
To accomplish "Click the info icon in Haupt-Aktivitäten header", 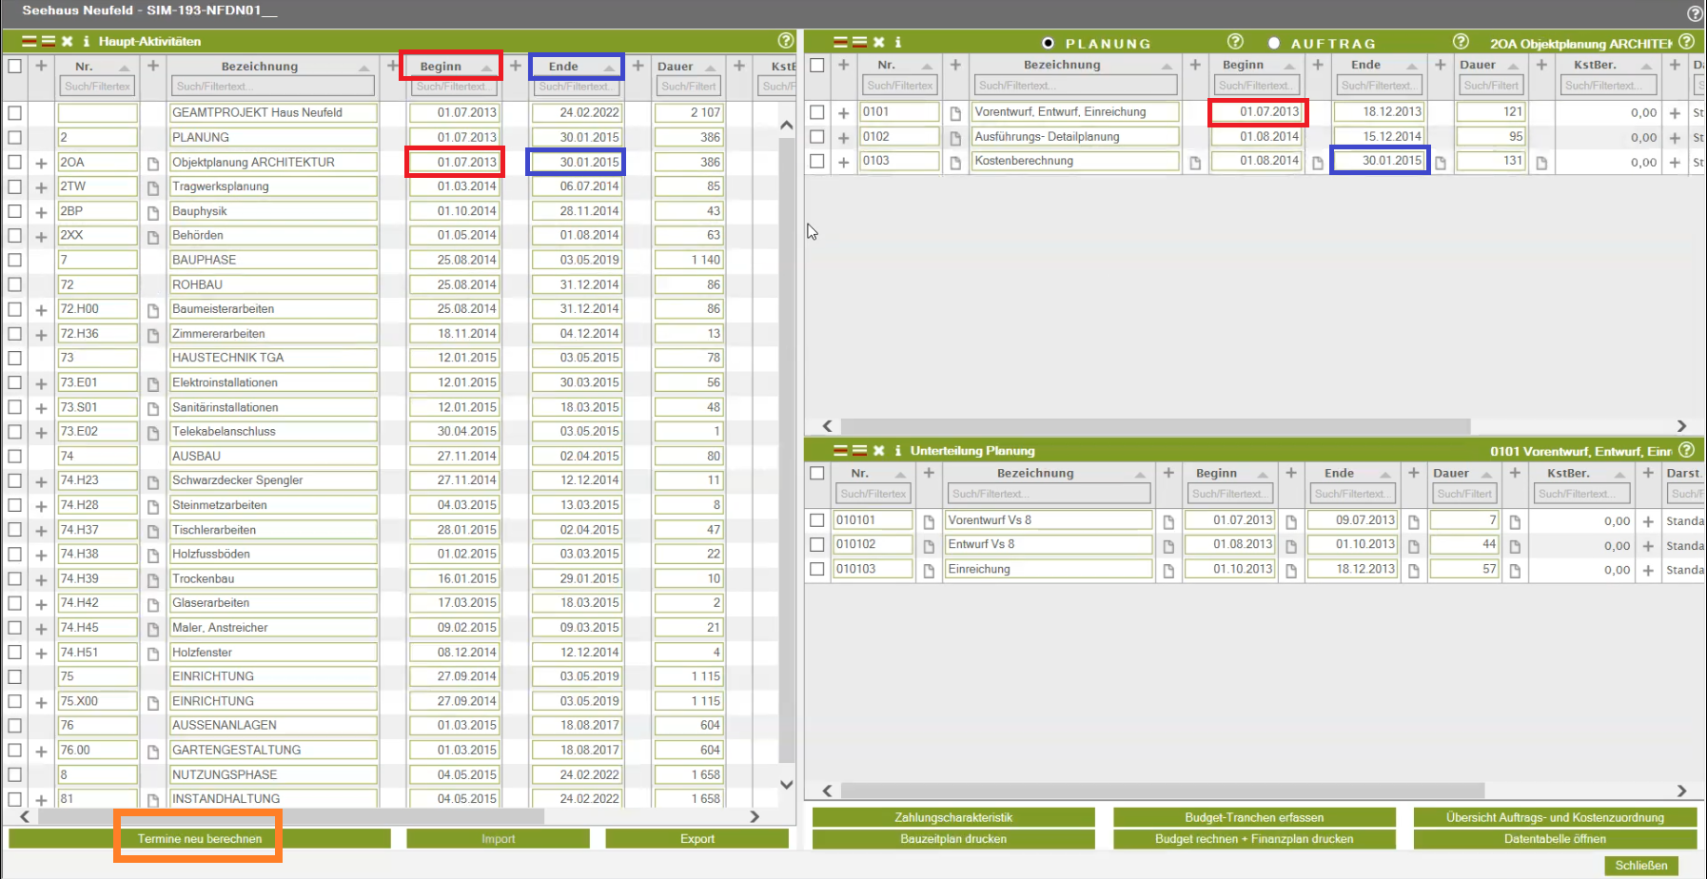I will pyautogui.click(x=87, y=42).
